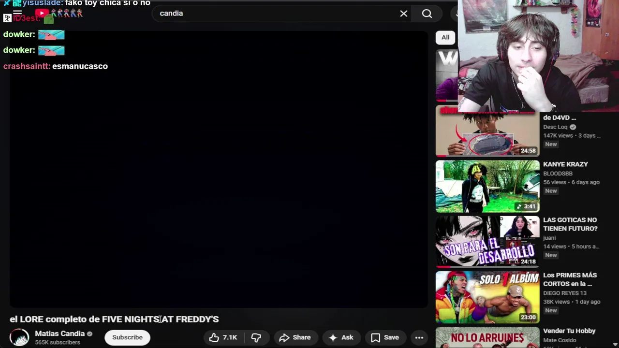The width and height of the screenshot is (619, 348).
Task: Click the '38K views • 1 day ago' text
Action: pos(572,302)
